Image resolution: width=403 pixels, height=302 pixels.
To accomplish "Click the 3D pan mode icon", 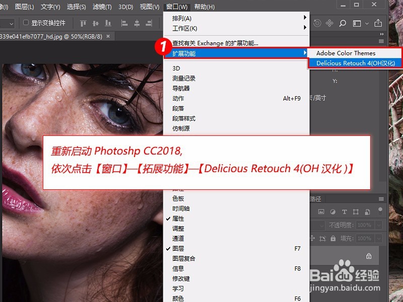I will 329,23.
